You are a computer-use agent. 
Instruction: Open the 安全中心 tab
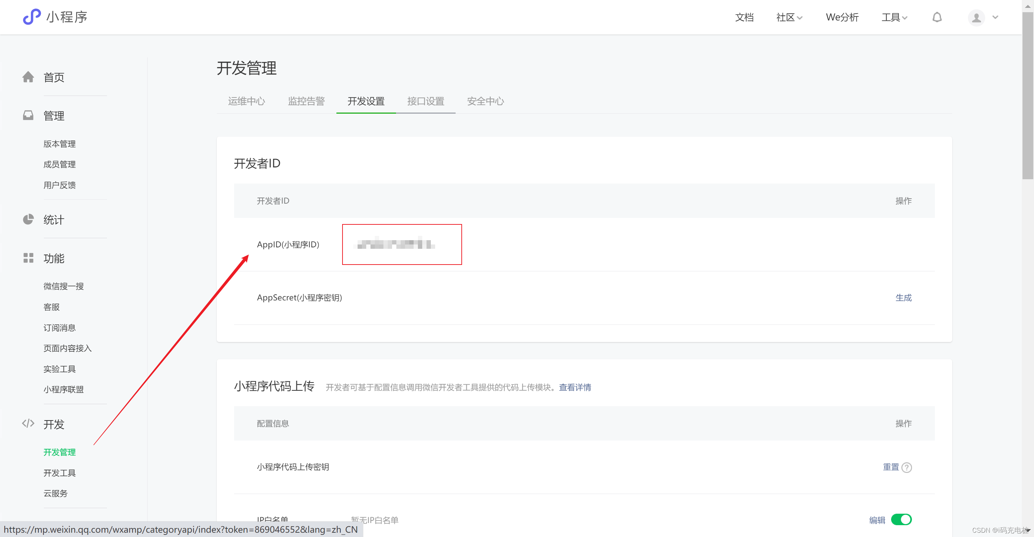[x=485, y=101]
